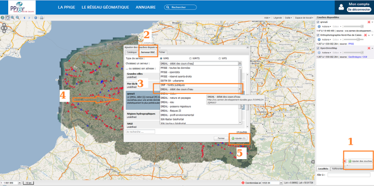Show info for the qmna5 layer

tap(319, 26)
